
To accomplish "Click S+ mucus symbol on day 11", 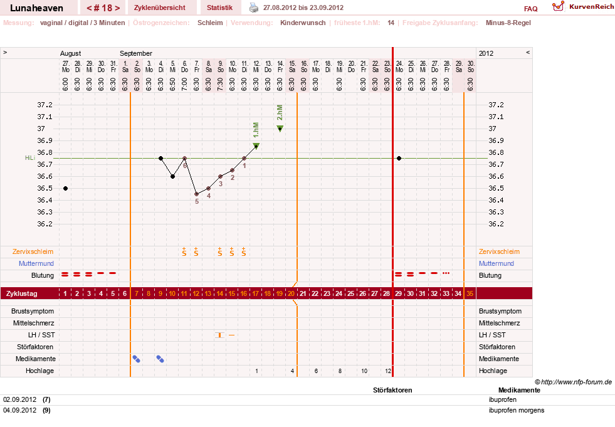I will 184,251.
